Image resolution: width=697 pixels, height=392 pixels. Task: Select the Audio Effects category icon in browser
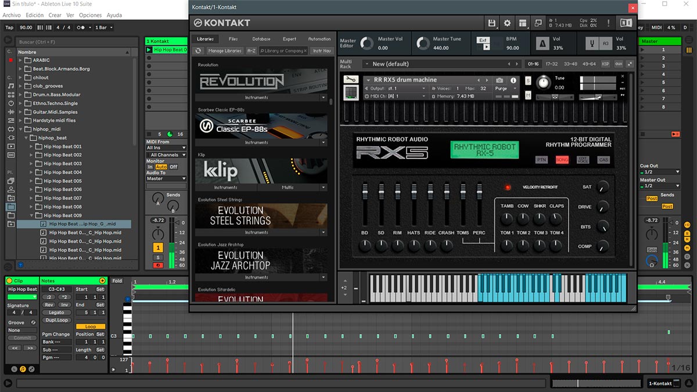[x=11, y=112]
